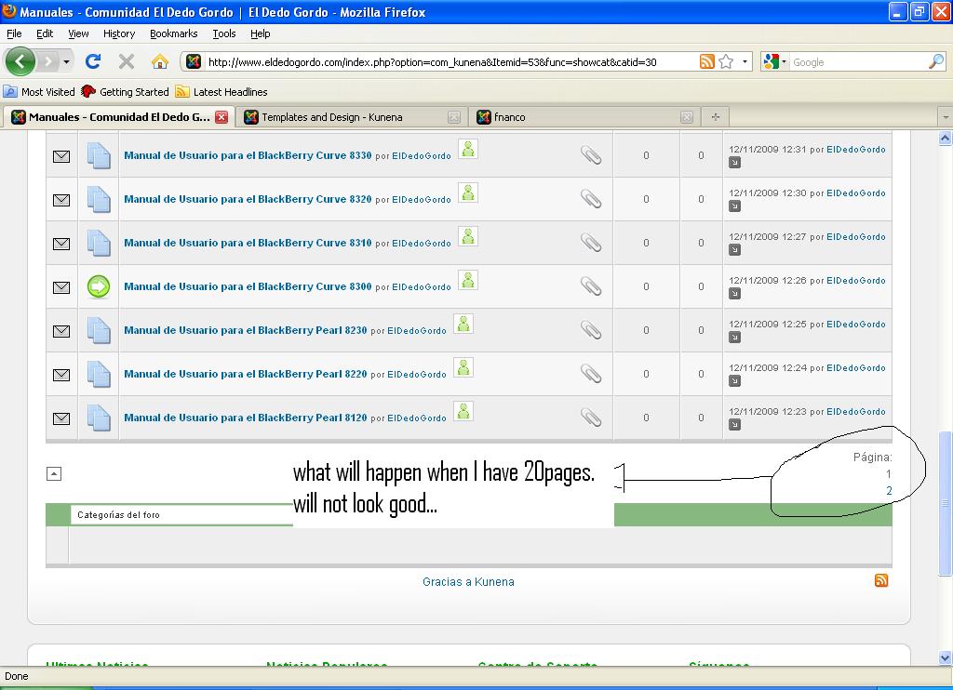Open Manual de Usuario BlackBerry Curve 8310 link
The height and width of the screenshot is (690, 953).
click(248, 243)
